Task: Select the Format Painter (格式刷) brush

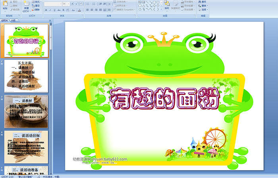Action: pyautogui.click(x=11, y=10)
